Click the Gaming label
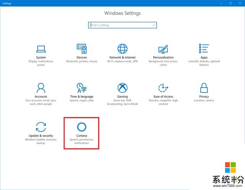This screenshot has width=245, height=190. tap(122, 97)
